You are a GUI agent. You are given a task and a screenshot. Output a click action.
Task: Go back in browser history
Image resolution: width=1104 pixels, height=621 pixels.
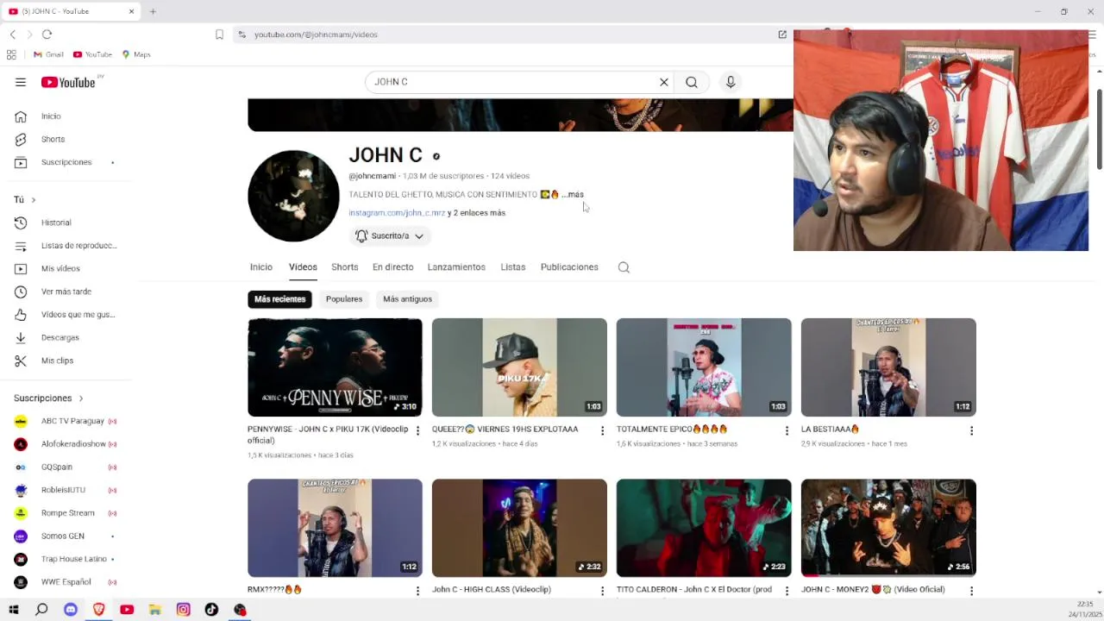point(13,34)
